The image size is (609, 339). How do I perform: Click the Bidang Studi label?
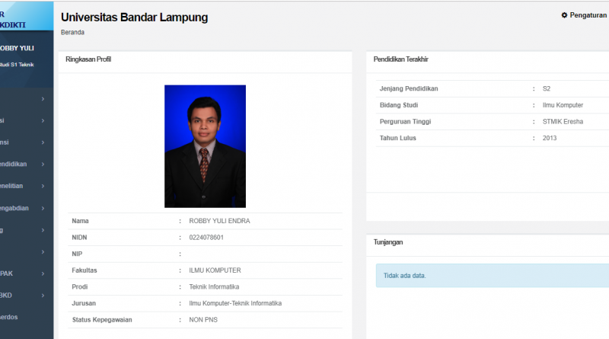click(398, 105)
